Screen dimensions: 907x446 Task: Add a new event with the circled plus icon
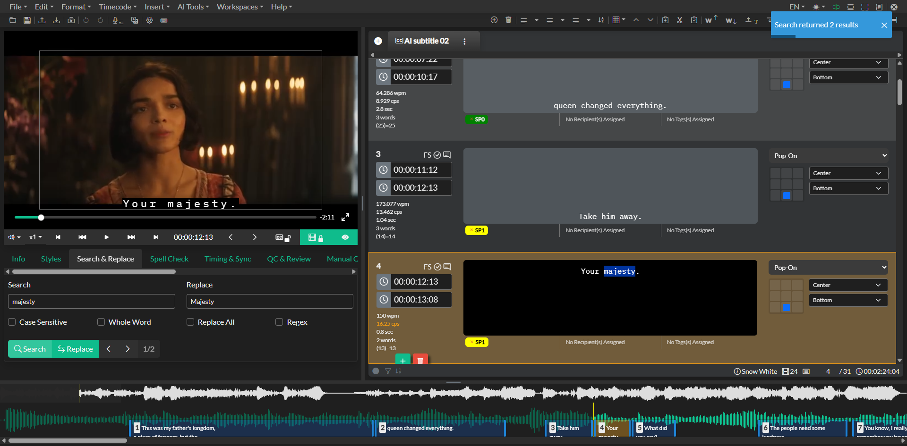pyautogui.click(x=494, y=20)
